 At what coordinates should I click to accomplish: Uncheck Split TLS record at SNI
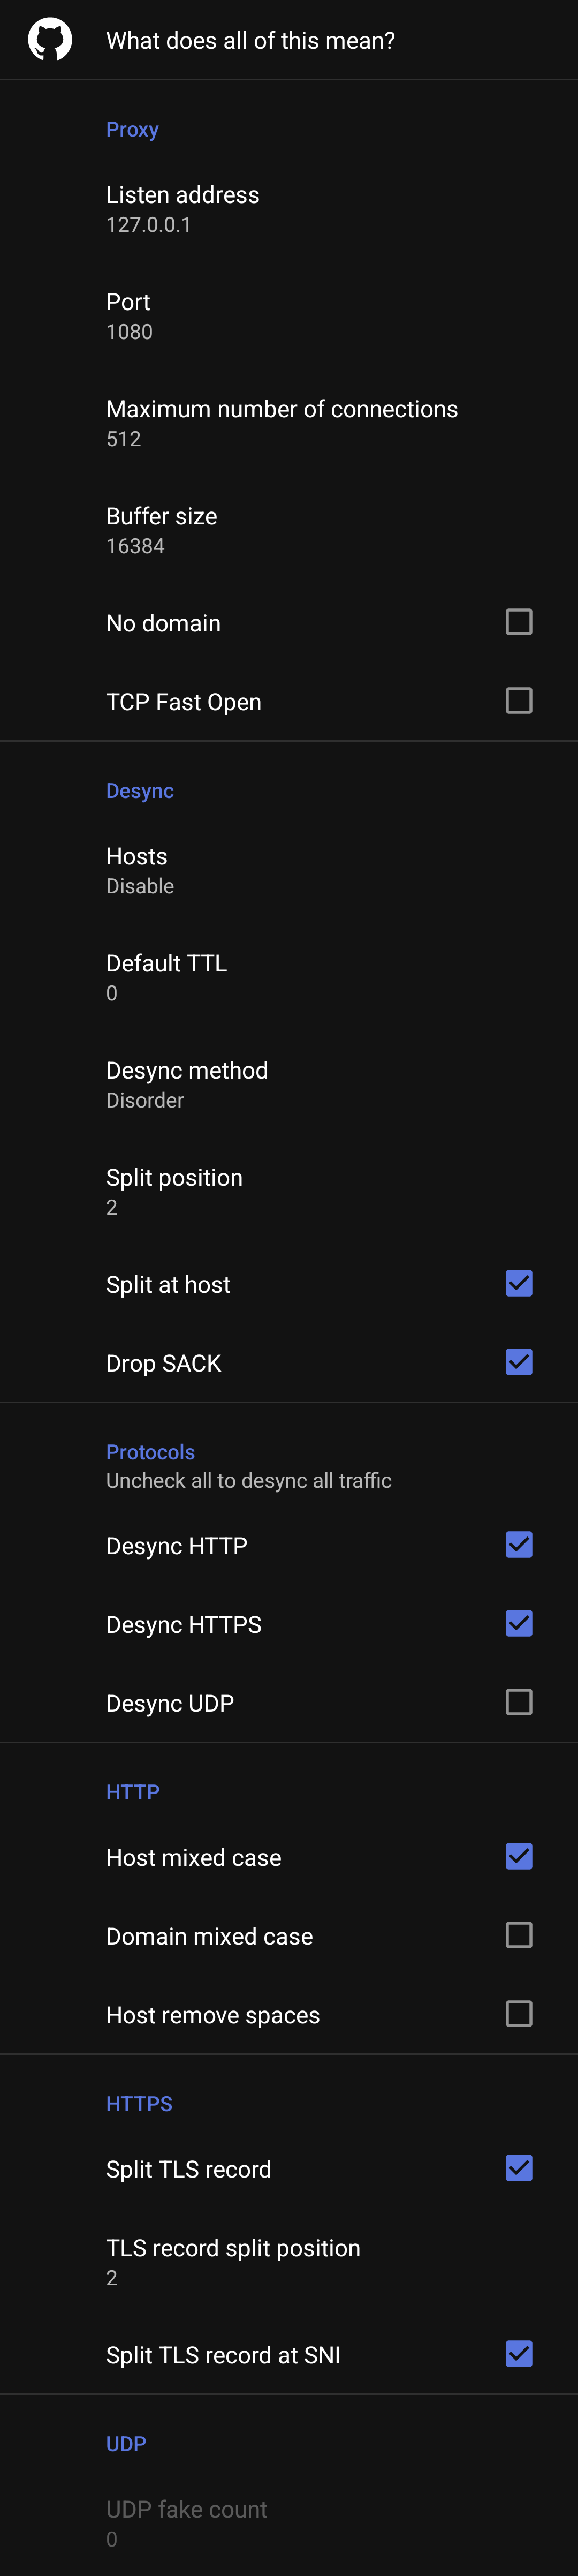[518, 2354]
